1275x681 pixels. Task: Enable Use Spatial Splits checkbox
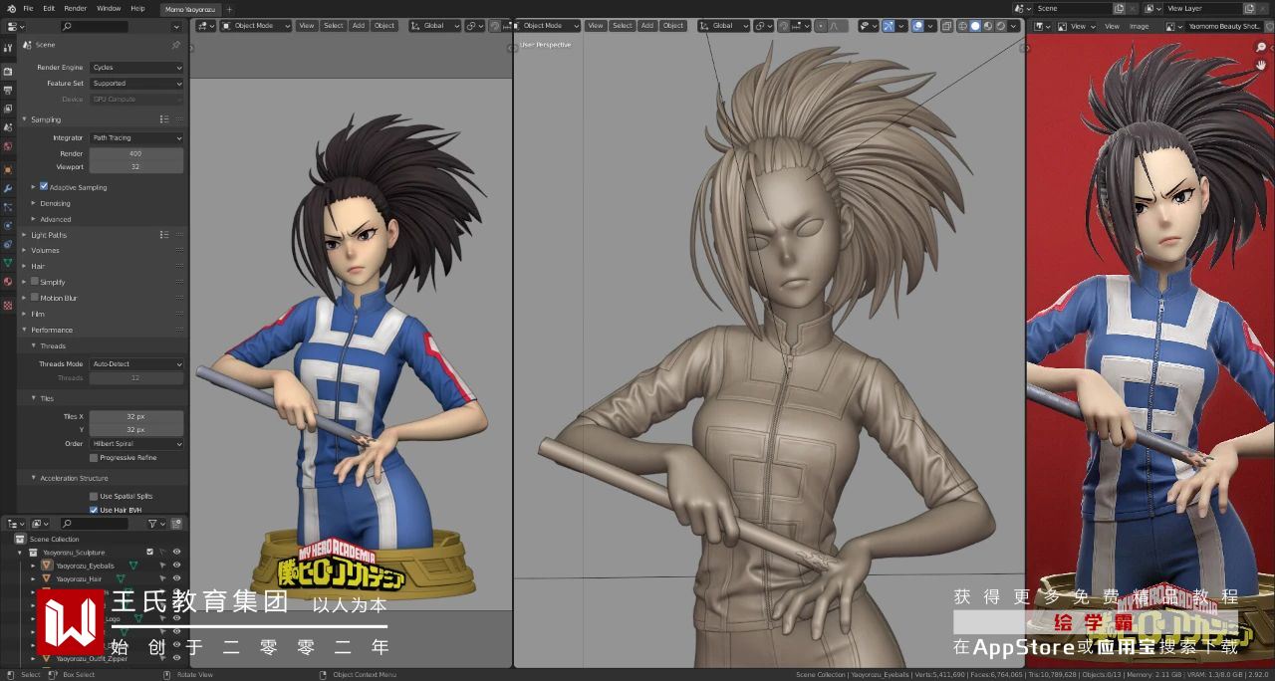tap(94, 496)
